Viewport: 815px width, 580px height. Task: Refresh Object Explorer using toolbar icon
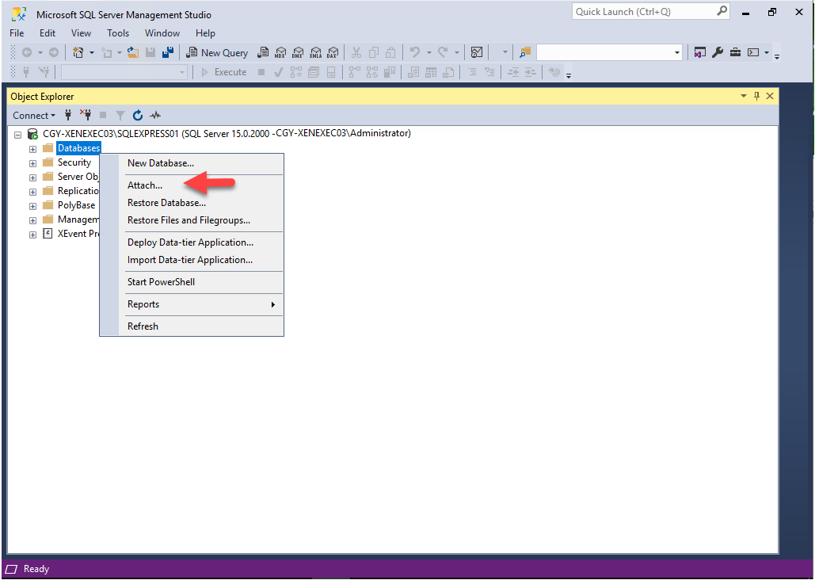138,116
